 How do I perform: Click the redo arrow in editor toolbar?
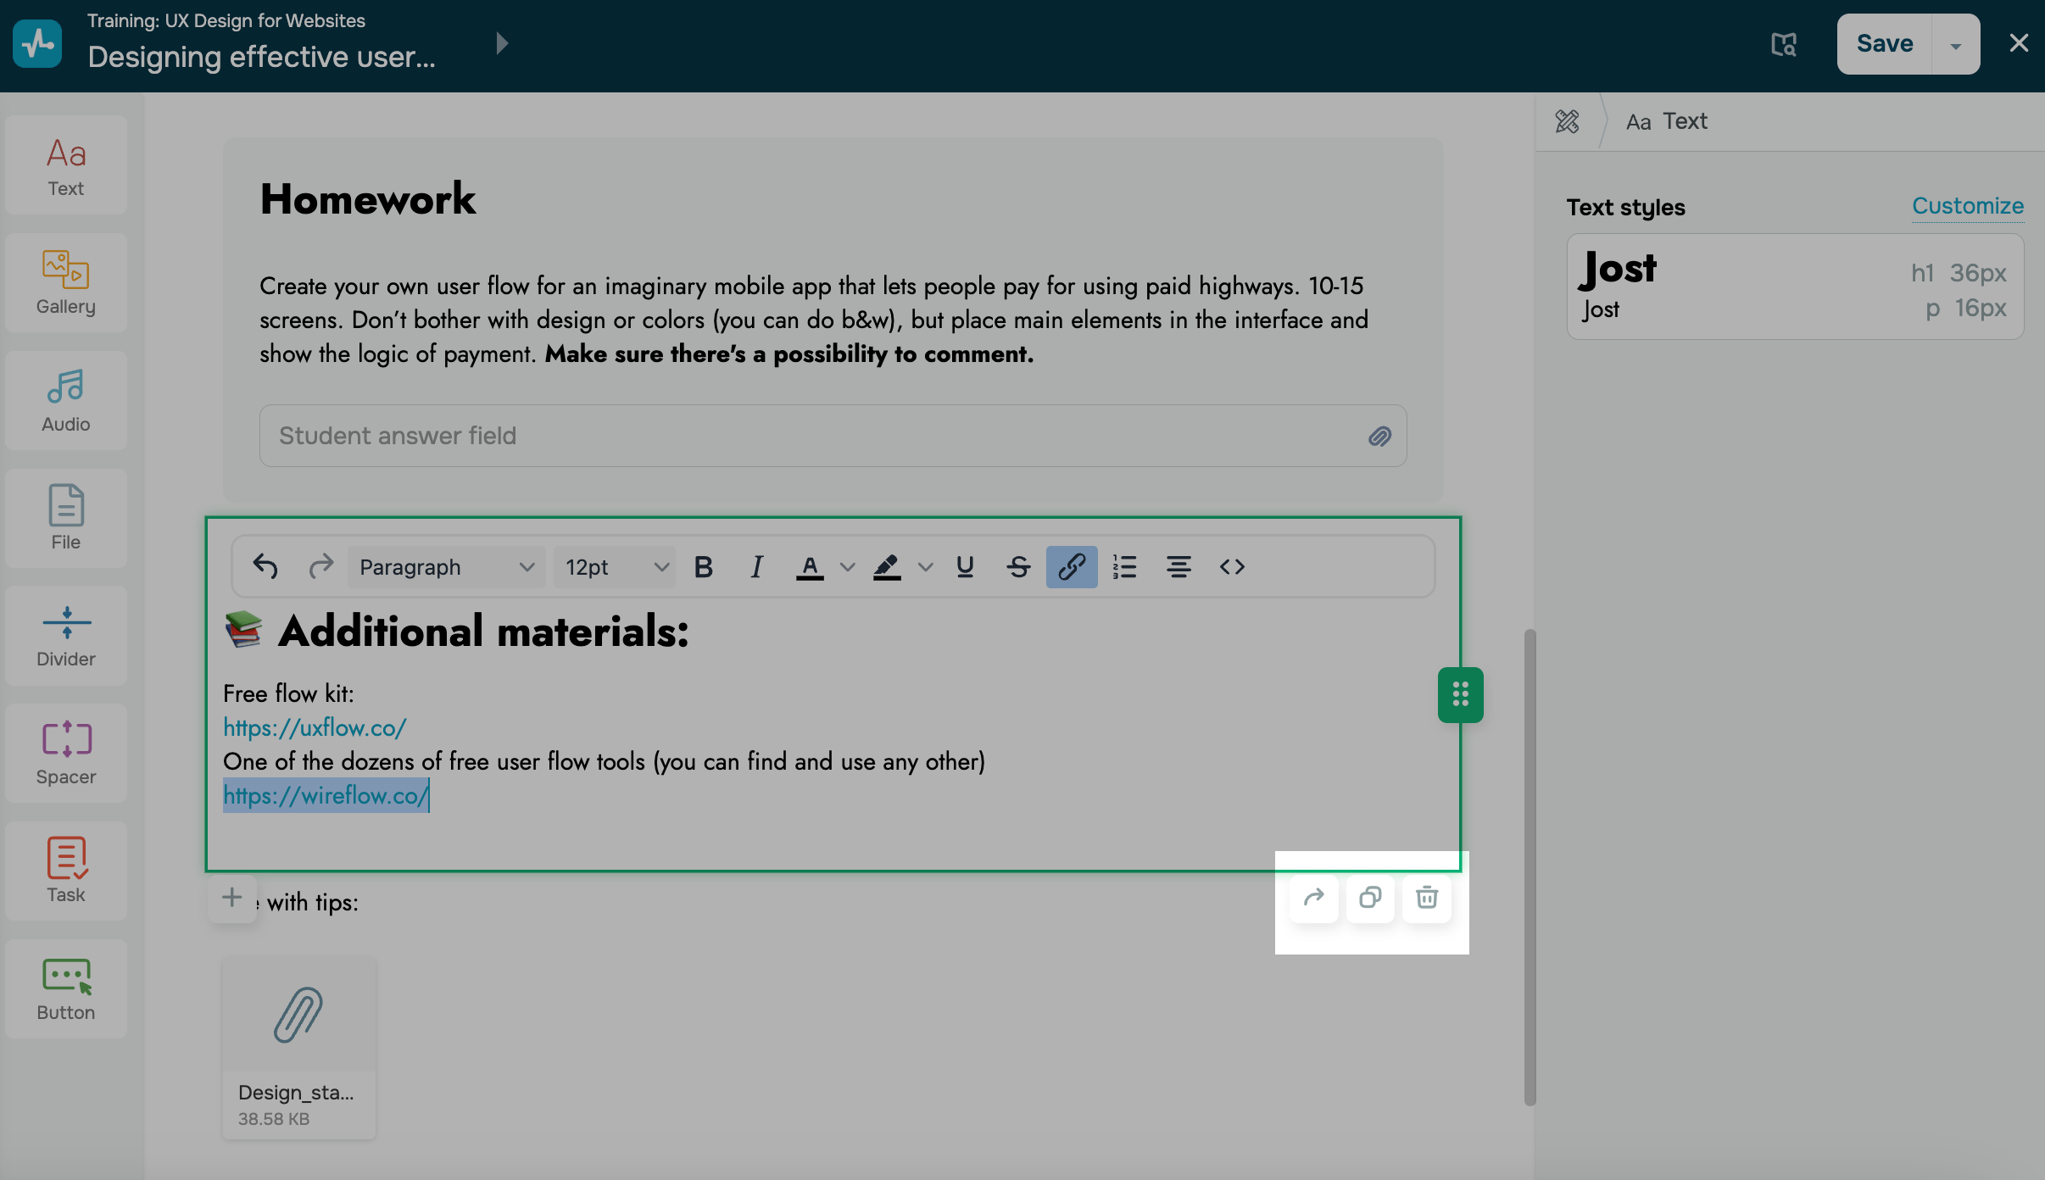(320, 566)
